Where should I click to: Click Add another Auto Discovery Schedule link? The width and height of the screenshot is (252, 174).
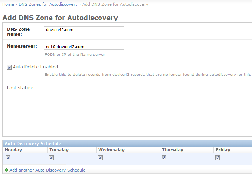tap(47, 170)
